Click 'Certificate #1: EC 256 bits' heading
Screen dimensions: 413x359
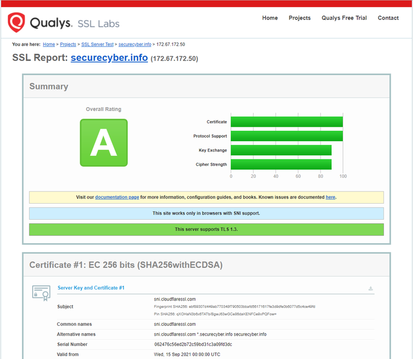tap(126, 265)
